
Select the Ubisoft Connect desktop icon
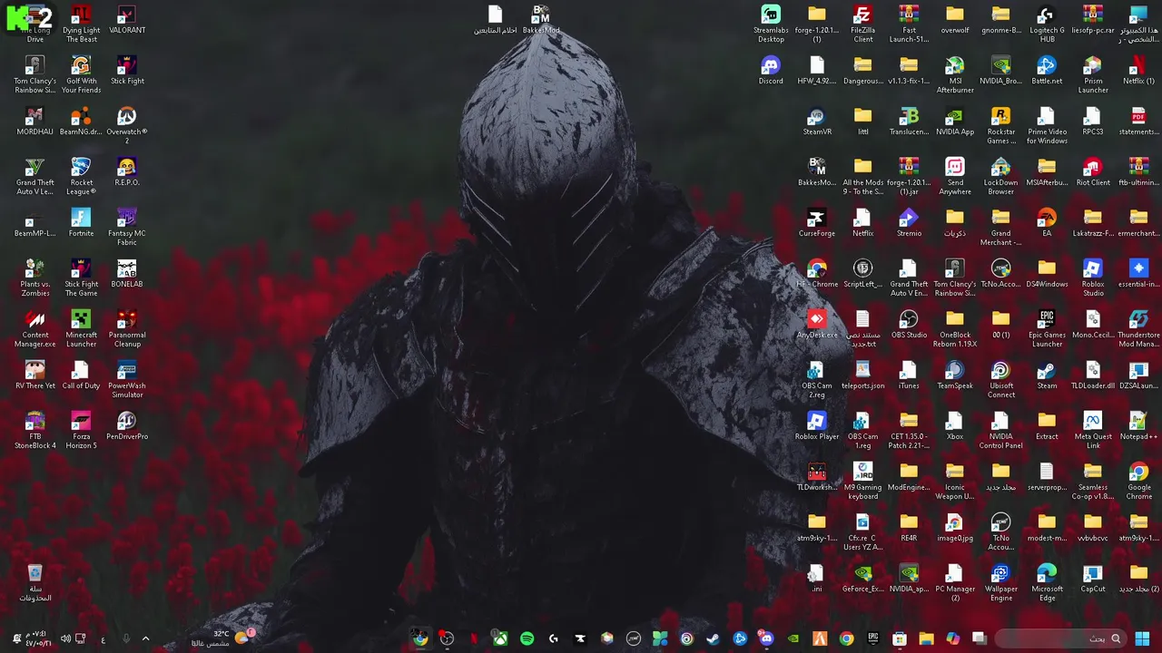coord(1001,380)
